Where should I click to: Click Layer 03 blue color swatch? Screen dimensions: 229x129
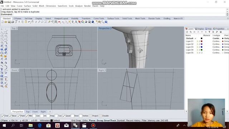[x=201, y=47]
